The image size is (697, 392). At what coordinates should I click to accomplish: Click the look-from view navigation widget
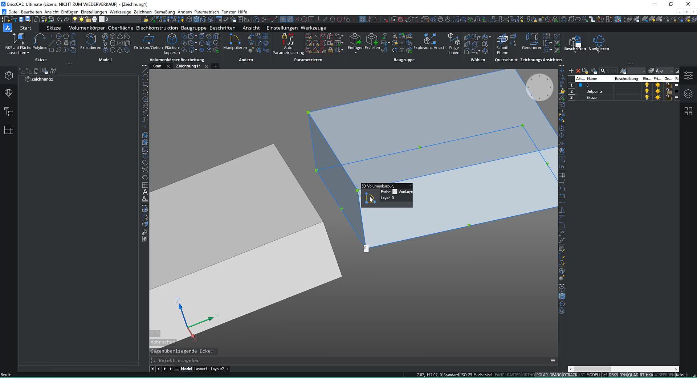(x=539, y=87)
